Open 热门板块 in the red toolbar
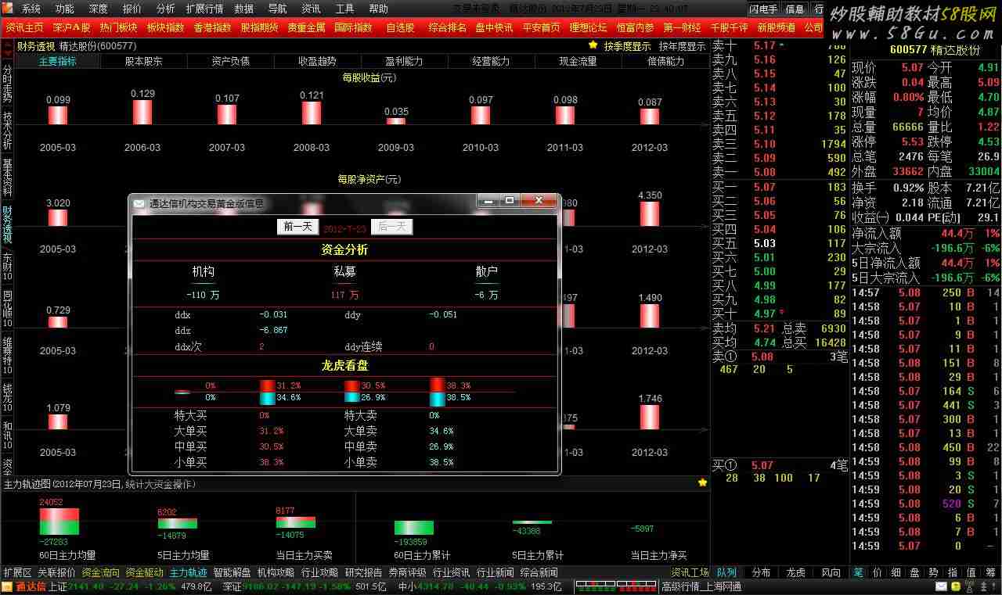Viewport: 1002px width, 595px height. (118, 27)
